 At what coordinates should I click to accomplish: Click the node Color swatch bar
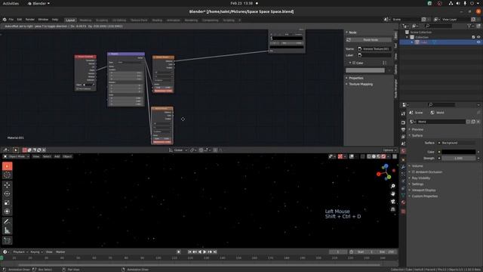coord(365,70)
